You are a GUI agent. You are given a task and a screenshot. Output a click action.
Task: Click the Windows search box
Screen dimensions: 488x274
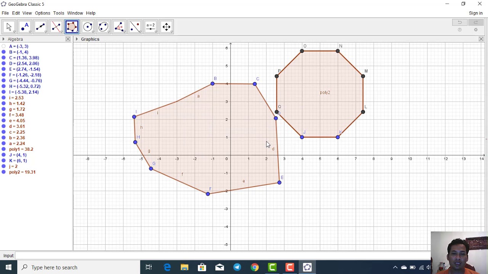tap(78, 267)
